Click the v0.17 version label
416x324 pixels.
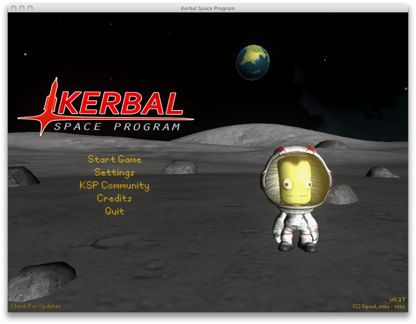pyautogui.click(x=397, y=300)
